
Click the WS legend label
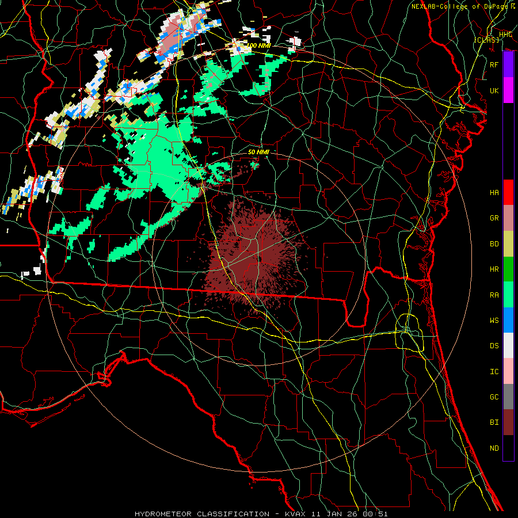tap(494, 321)
